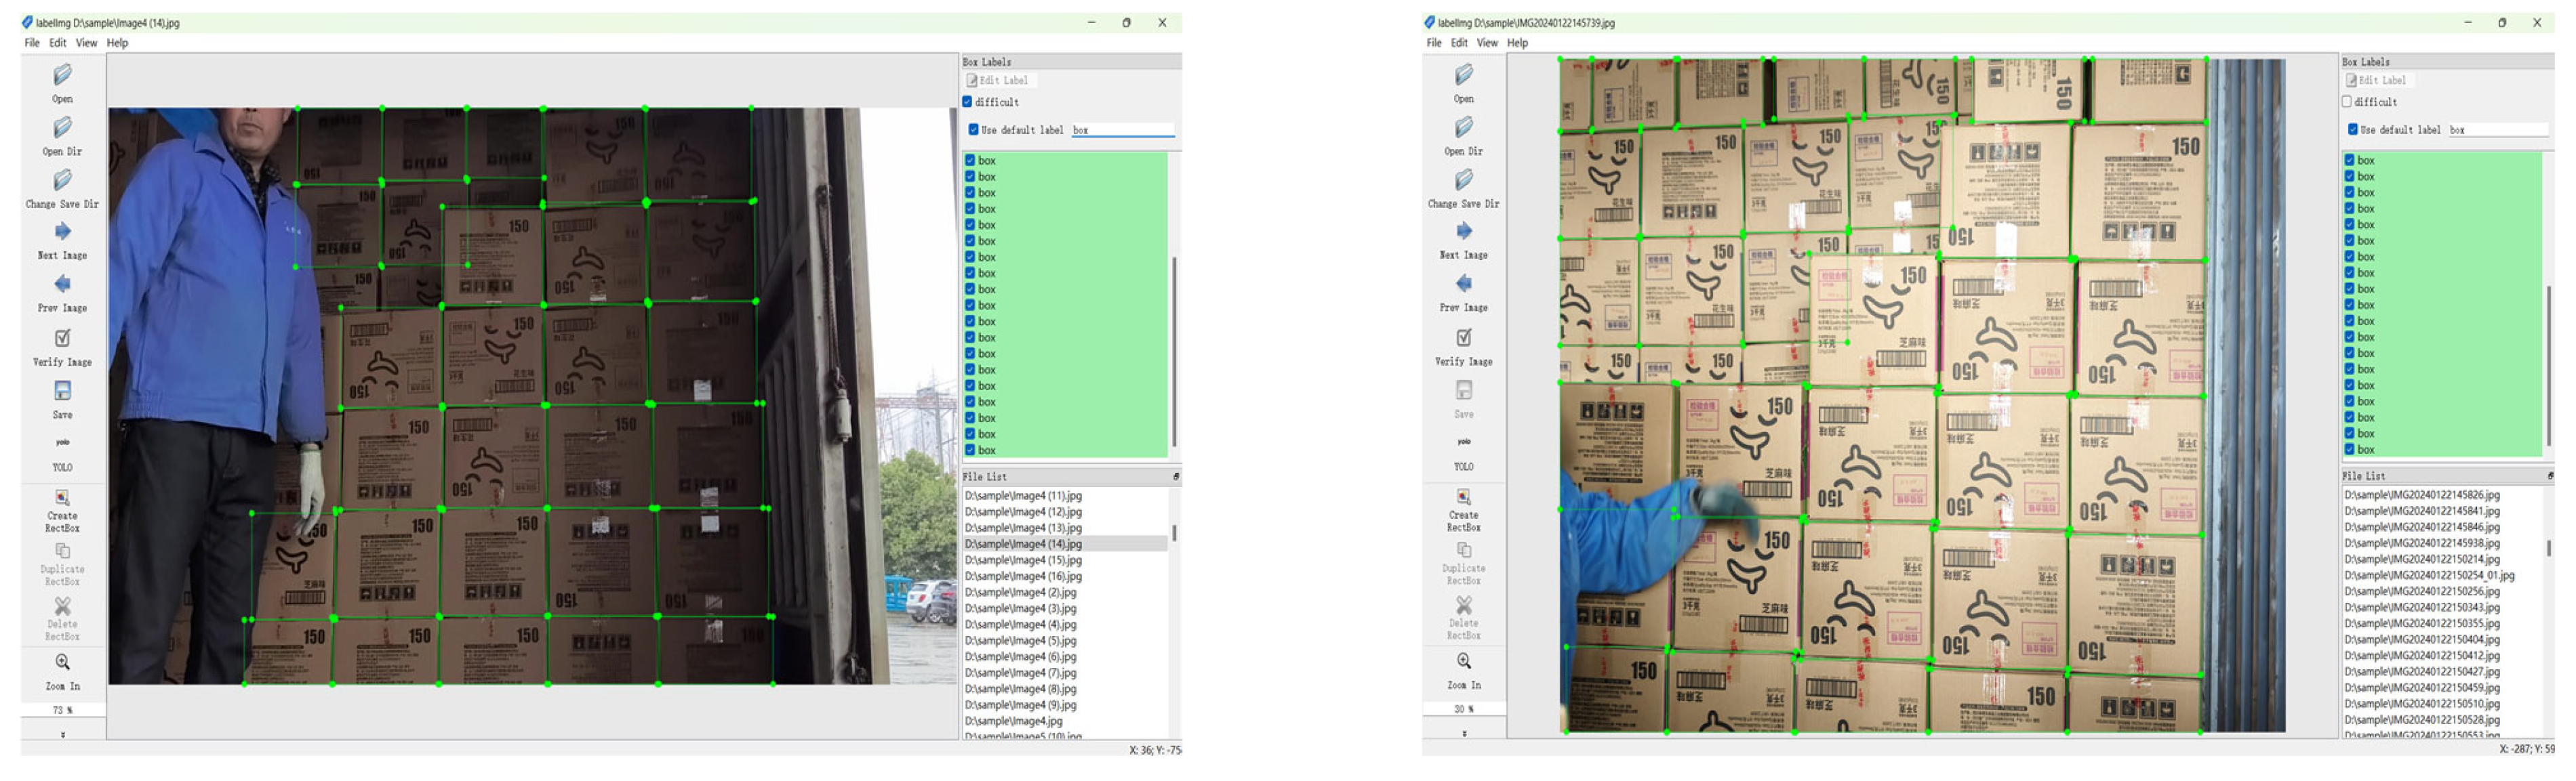Click Change Save Dir in Image4 (14) window
The width and height of the screenshot is (2576, 781).
point(62,181)
